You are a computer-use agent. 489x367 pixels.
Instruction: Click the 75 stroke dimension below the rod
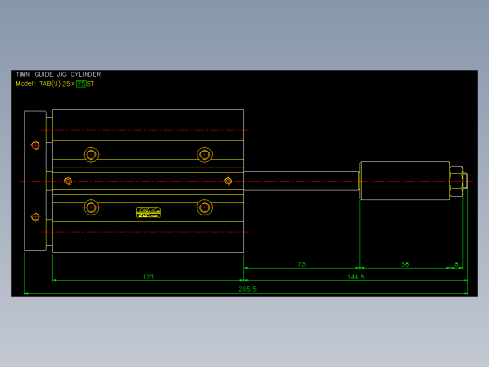(x=302, y=264)
